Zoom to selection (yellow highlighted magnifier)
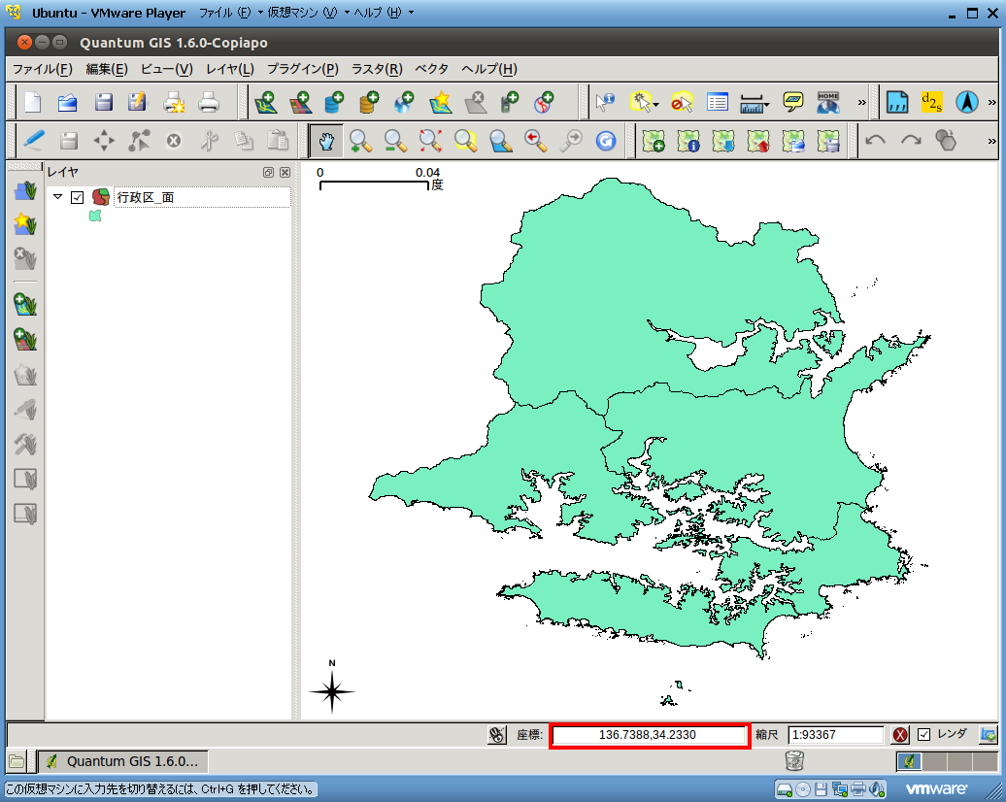Image resolution: width=1006 pixels, height=802 pixels. (x=466, y=141)
